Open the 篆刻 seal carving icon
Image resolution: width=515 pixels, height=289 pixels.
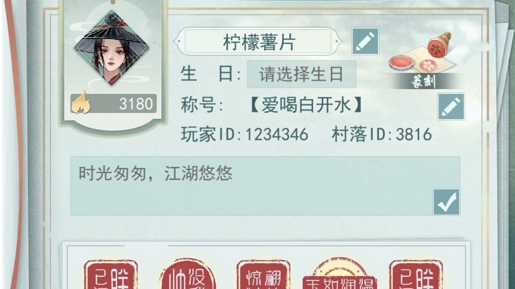[422, 61]
